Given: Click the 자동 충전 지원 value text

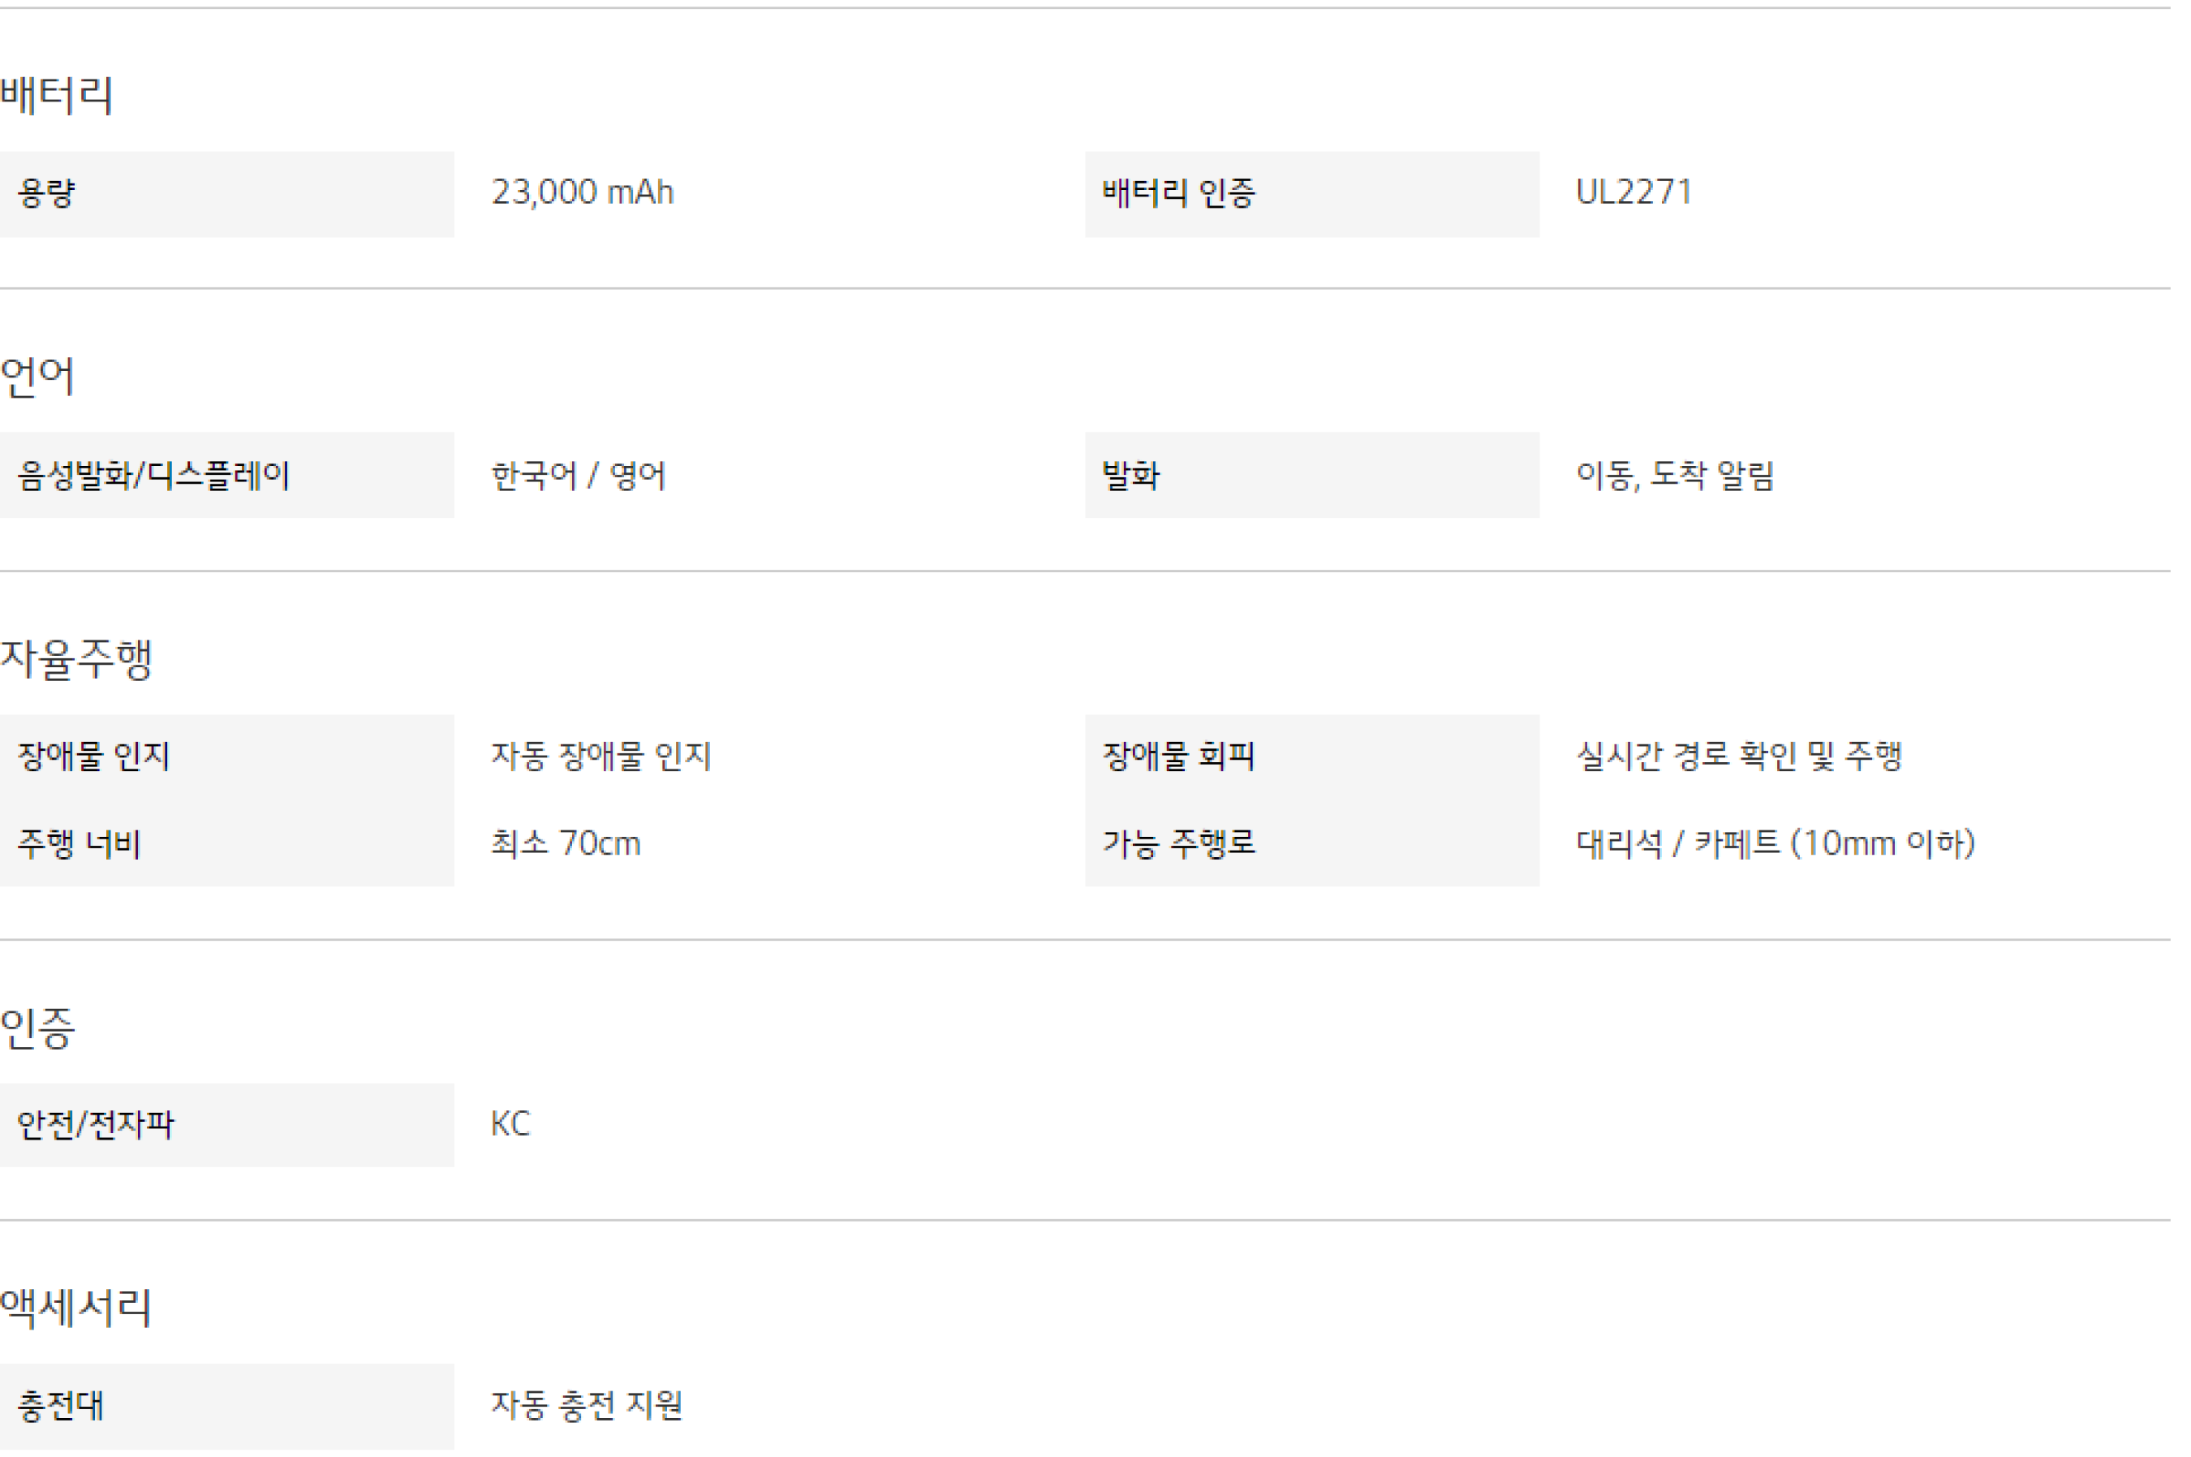Looking at the screenshot, I should click(x=586, y=1406).
